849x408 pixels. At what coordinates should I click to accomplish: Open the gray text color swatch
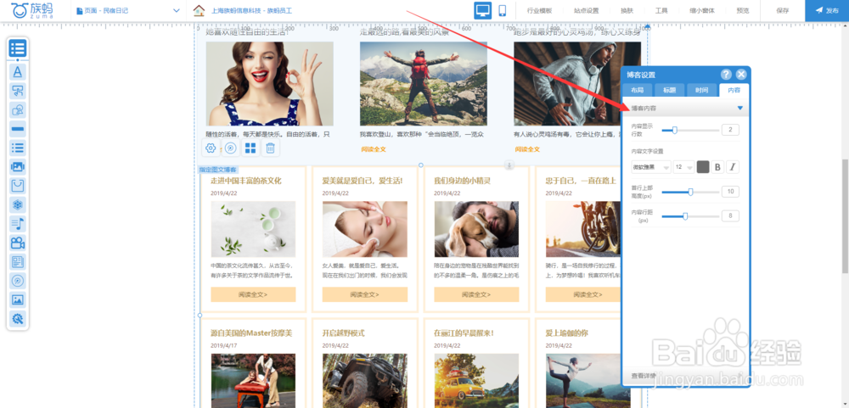[x=702, y=167]
